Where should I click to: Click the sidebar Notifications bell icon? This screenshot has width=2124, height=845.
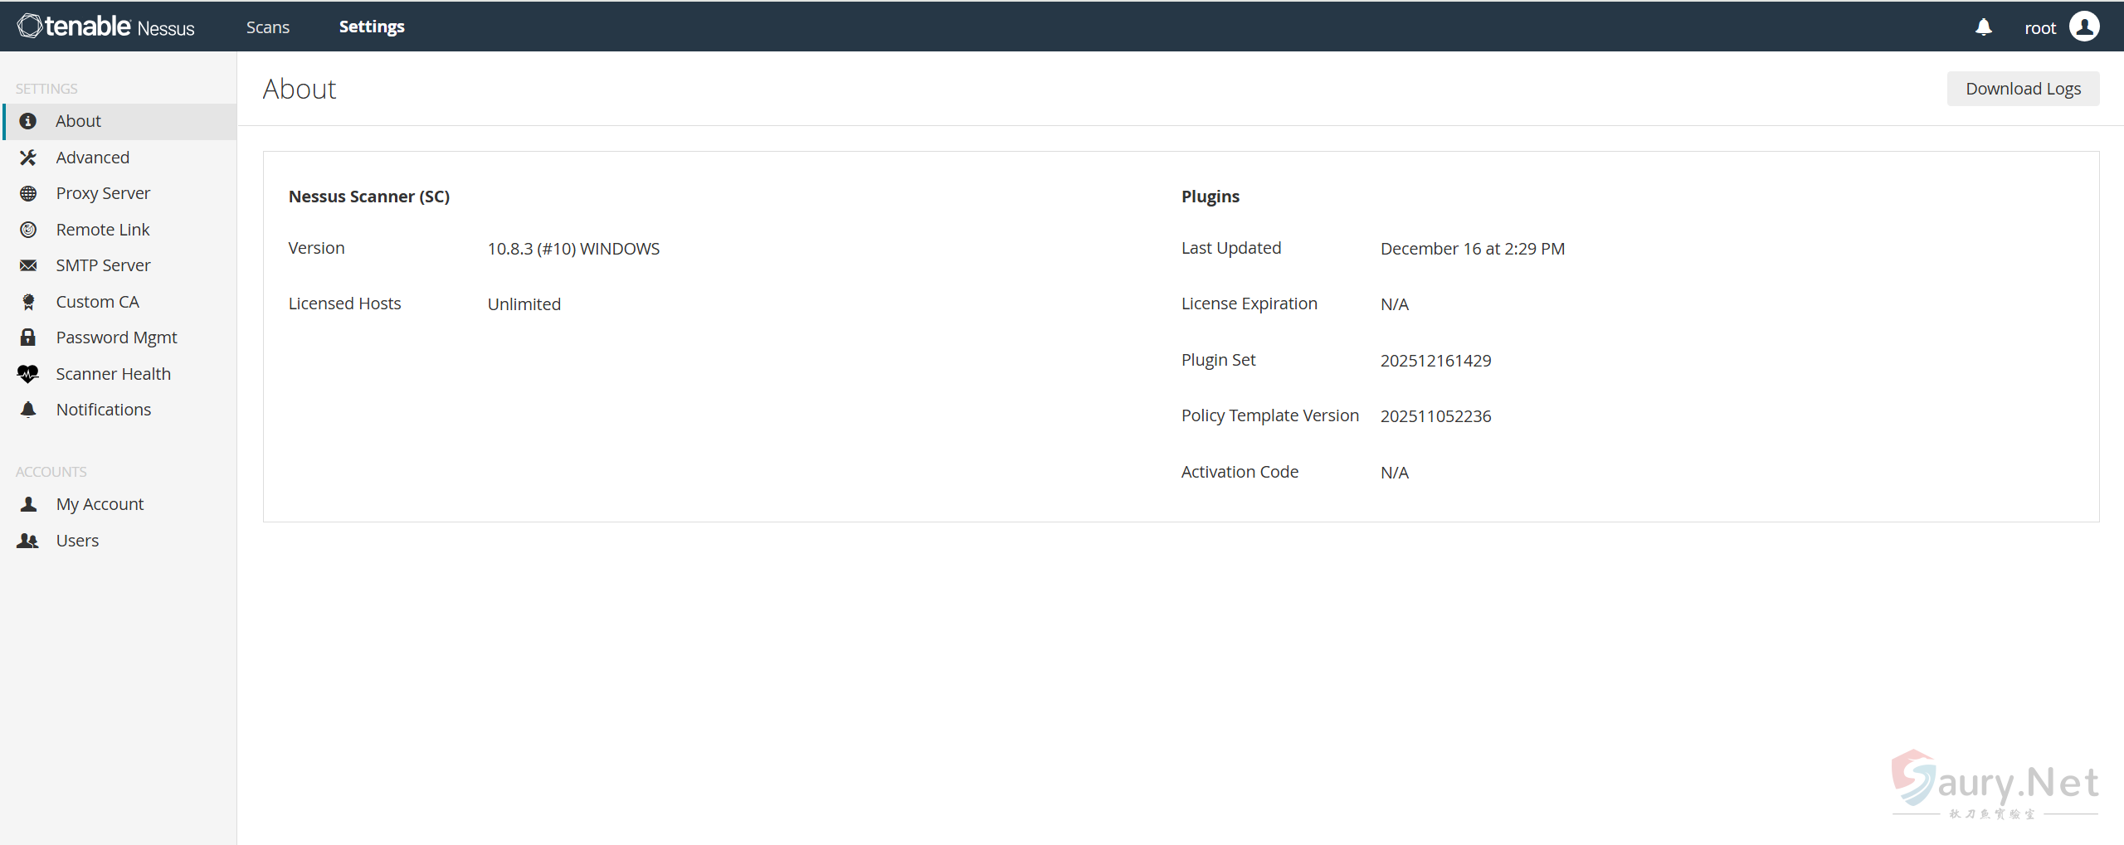point(28,410)
